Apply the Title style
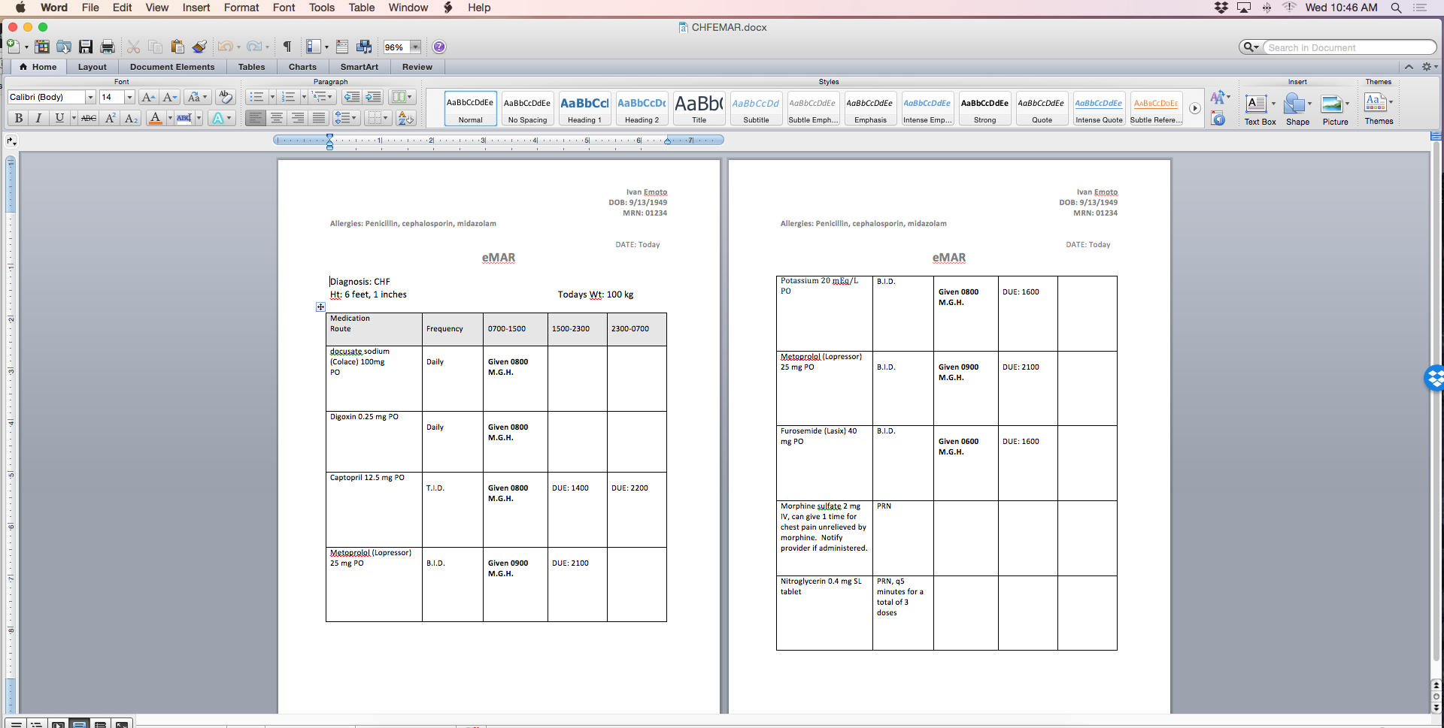Screen dimensions: 1444x728 tap(699, 109)
